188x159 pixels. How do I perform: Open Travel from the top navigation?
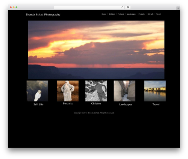[158, 14]
